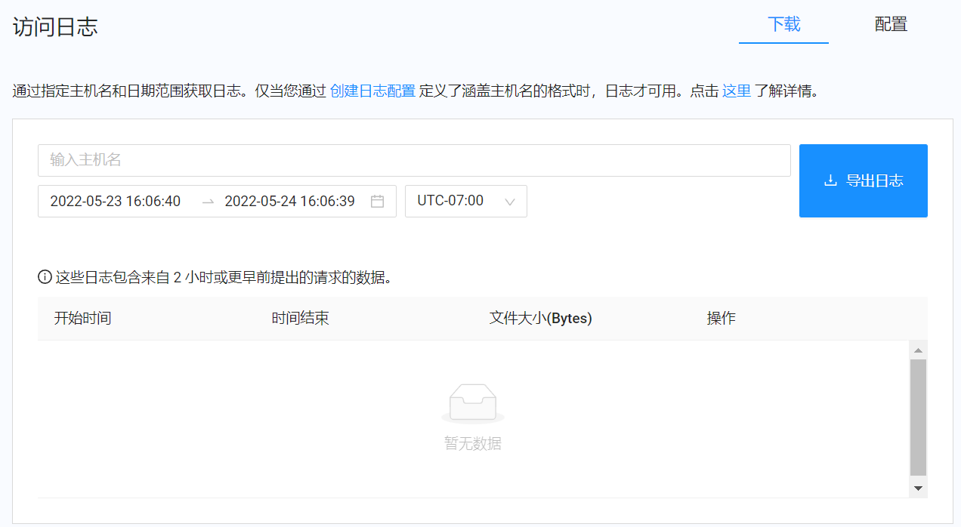Switch to the 配置 tab
The width and height of the screenshot is (961, 527).
click(x=890, y=25)
